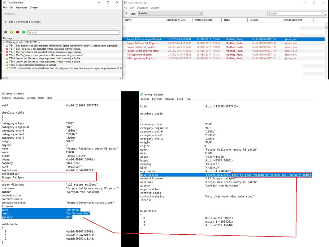
Task: Click the highlighted 'mesh' line in left config
Action: tap(41, 210)
